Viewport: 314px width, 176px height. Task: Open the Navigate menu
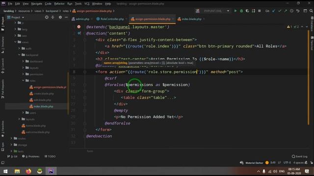(x=37, y=3)
